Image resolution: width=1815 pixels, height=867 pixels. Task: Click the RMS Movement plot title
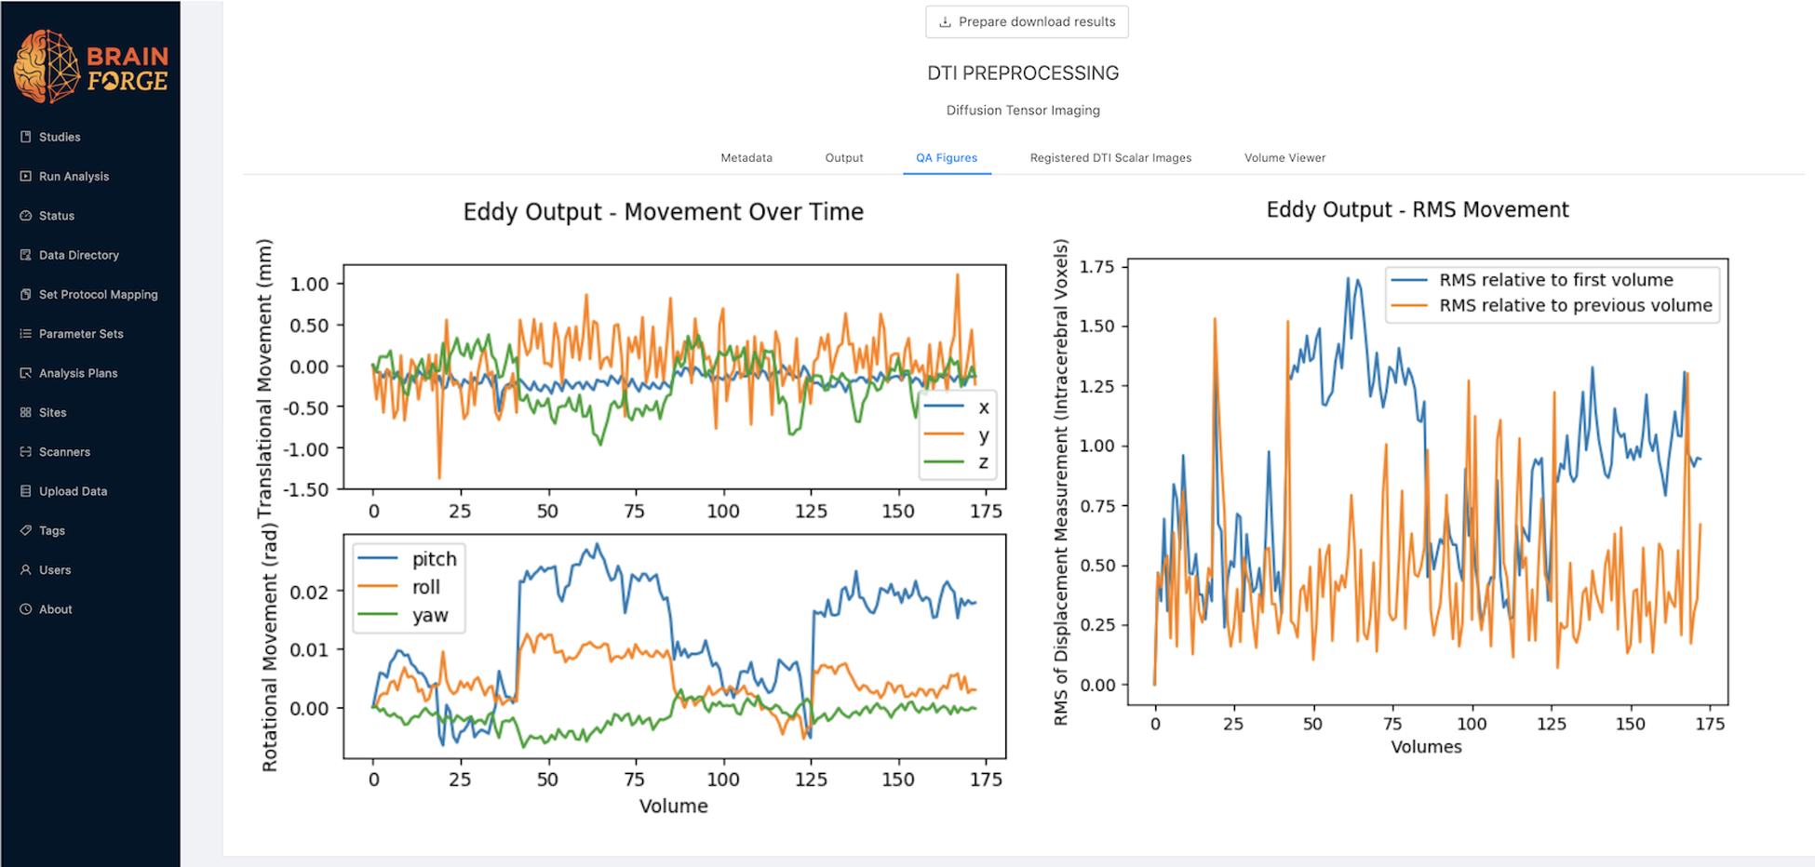tap(1418, 210)
